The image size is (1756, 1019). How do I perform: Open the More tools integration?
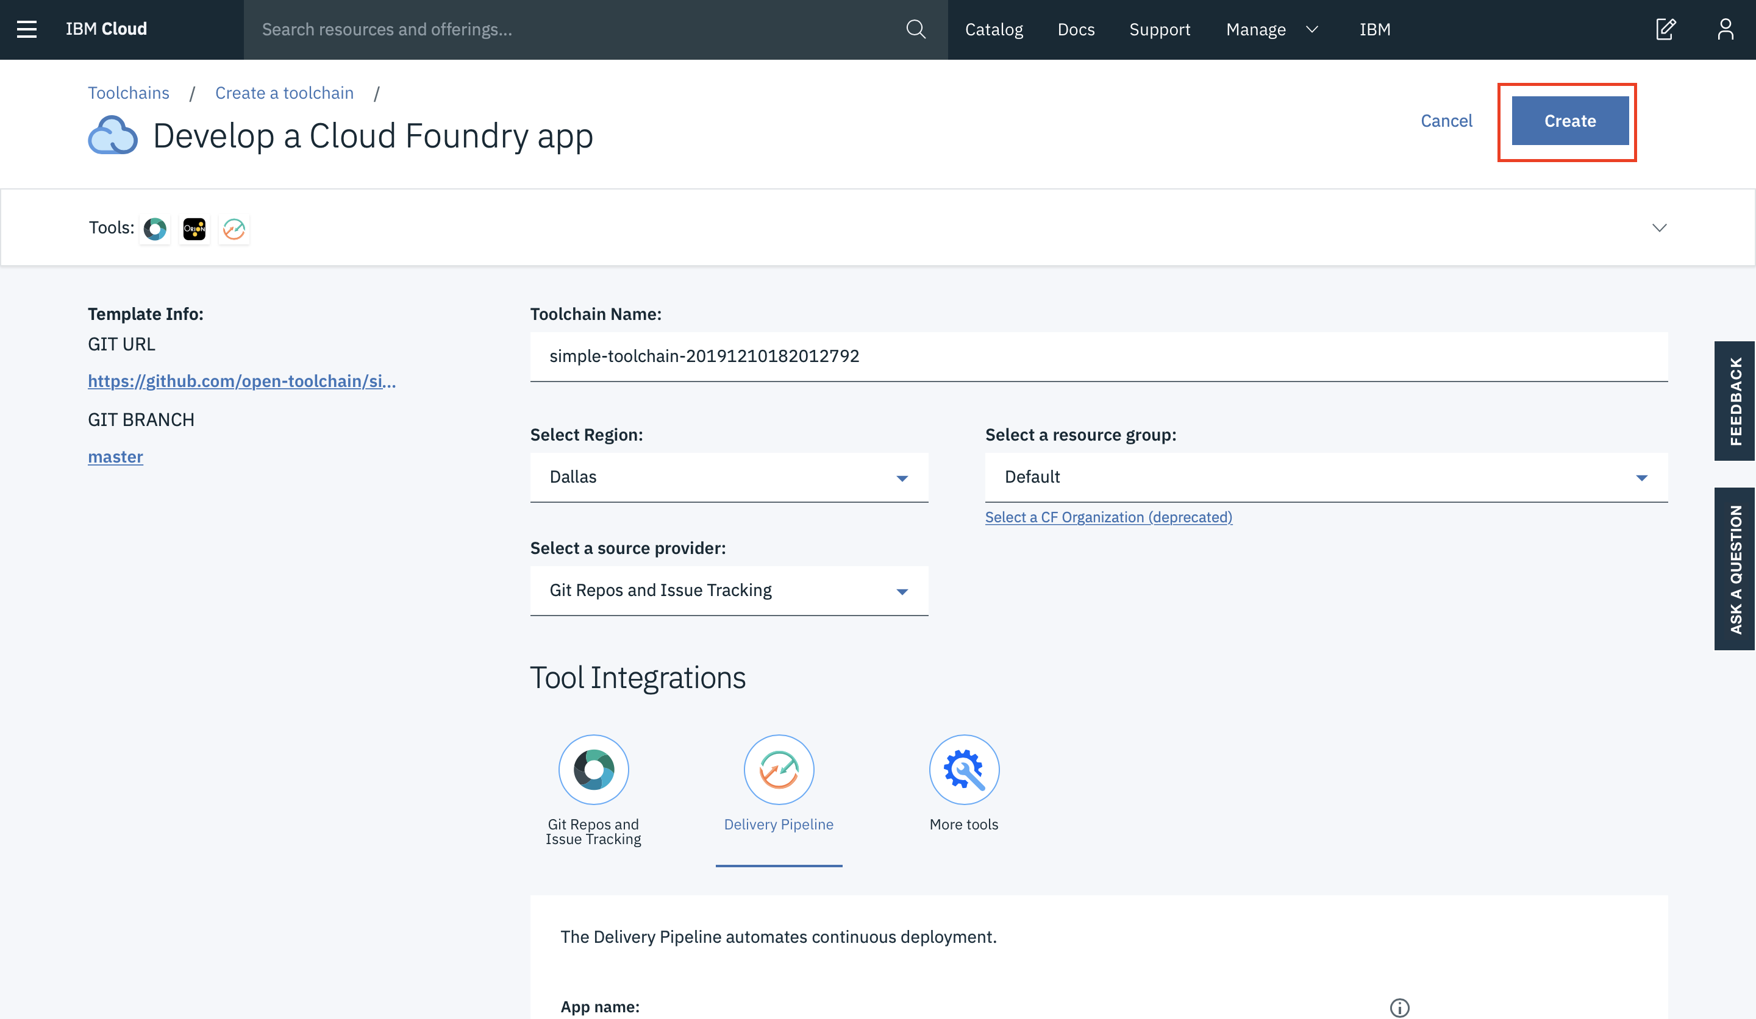click(964, 770)
